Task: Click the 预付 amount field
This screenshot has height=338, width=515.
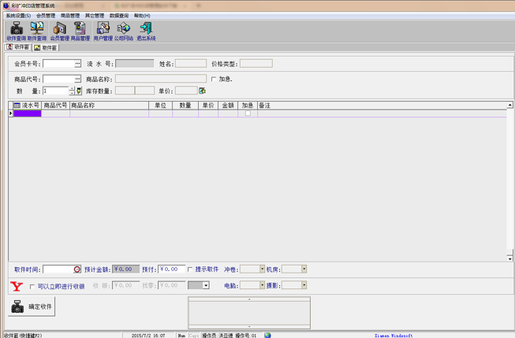Action: [x=171, y=269]
